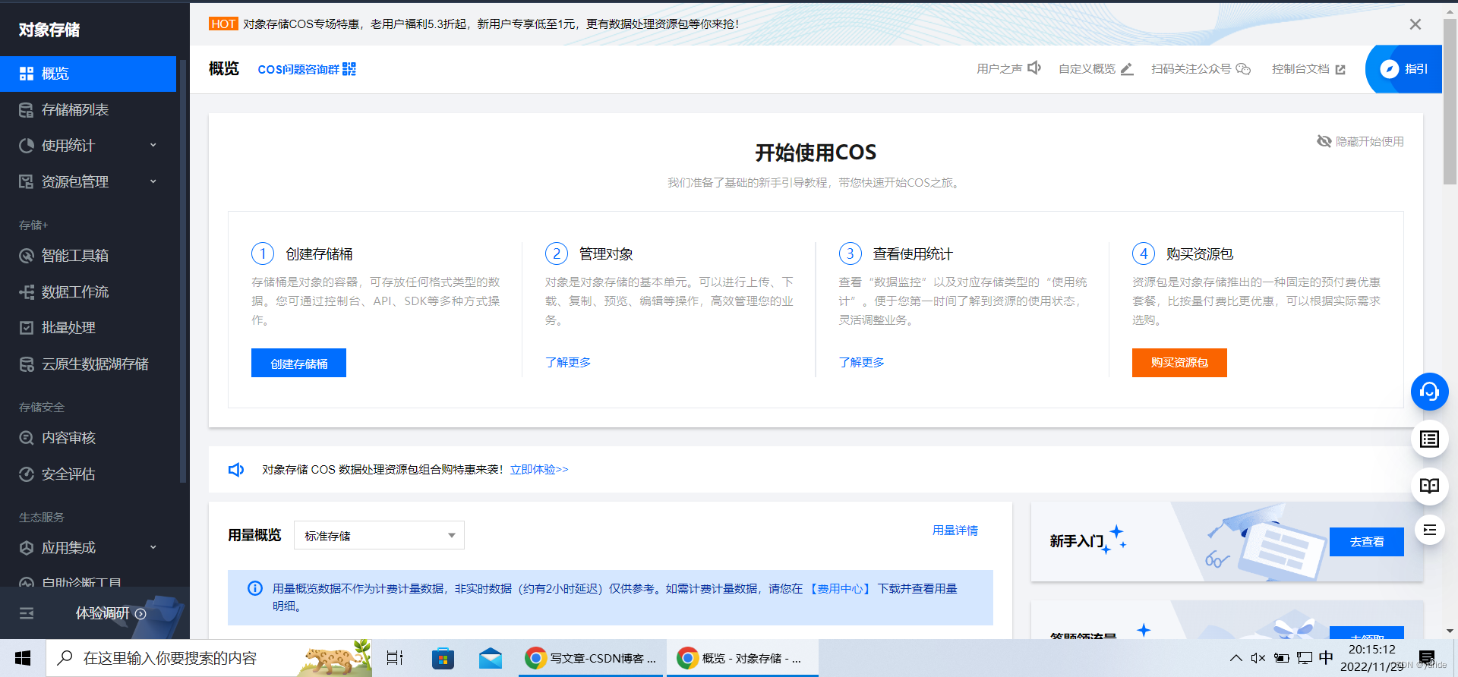The height and width of the screenshot is (677, 1458).
Task: Click the 智能工具箱 icon in sidebar
Action: [x=27, y=256]
